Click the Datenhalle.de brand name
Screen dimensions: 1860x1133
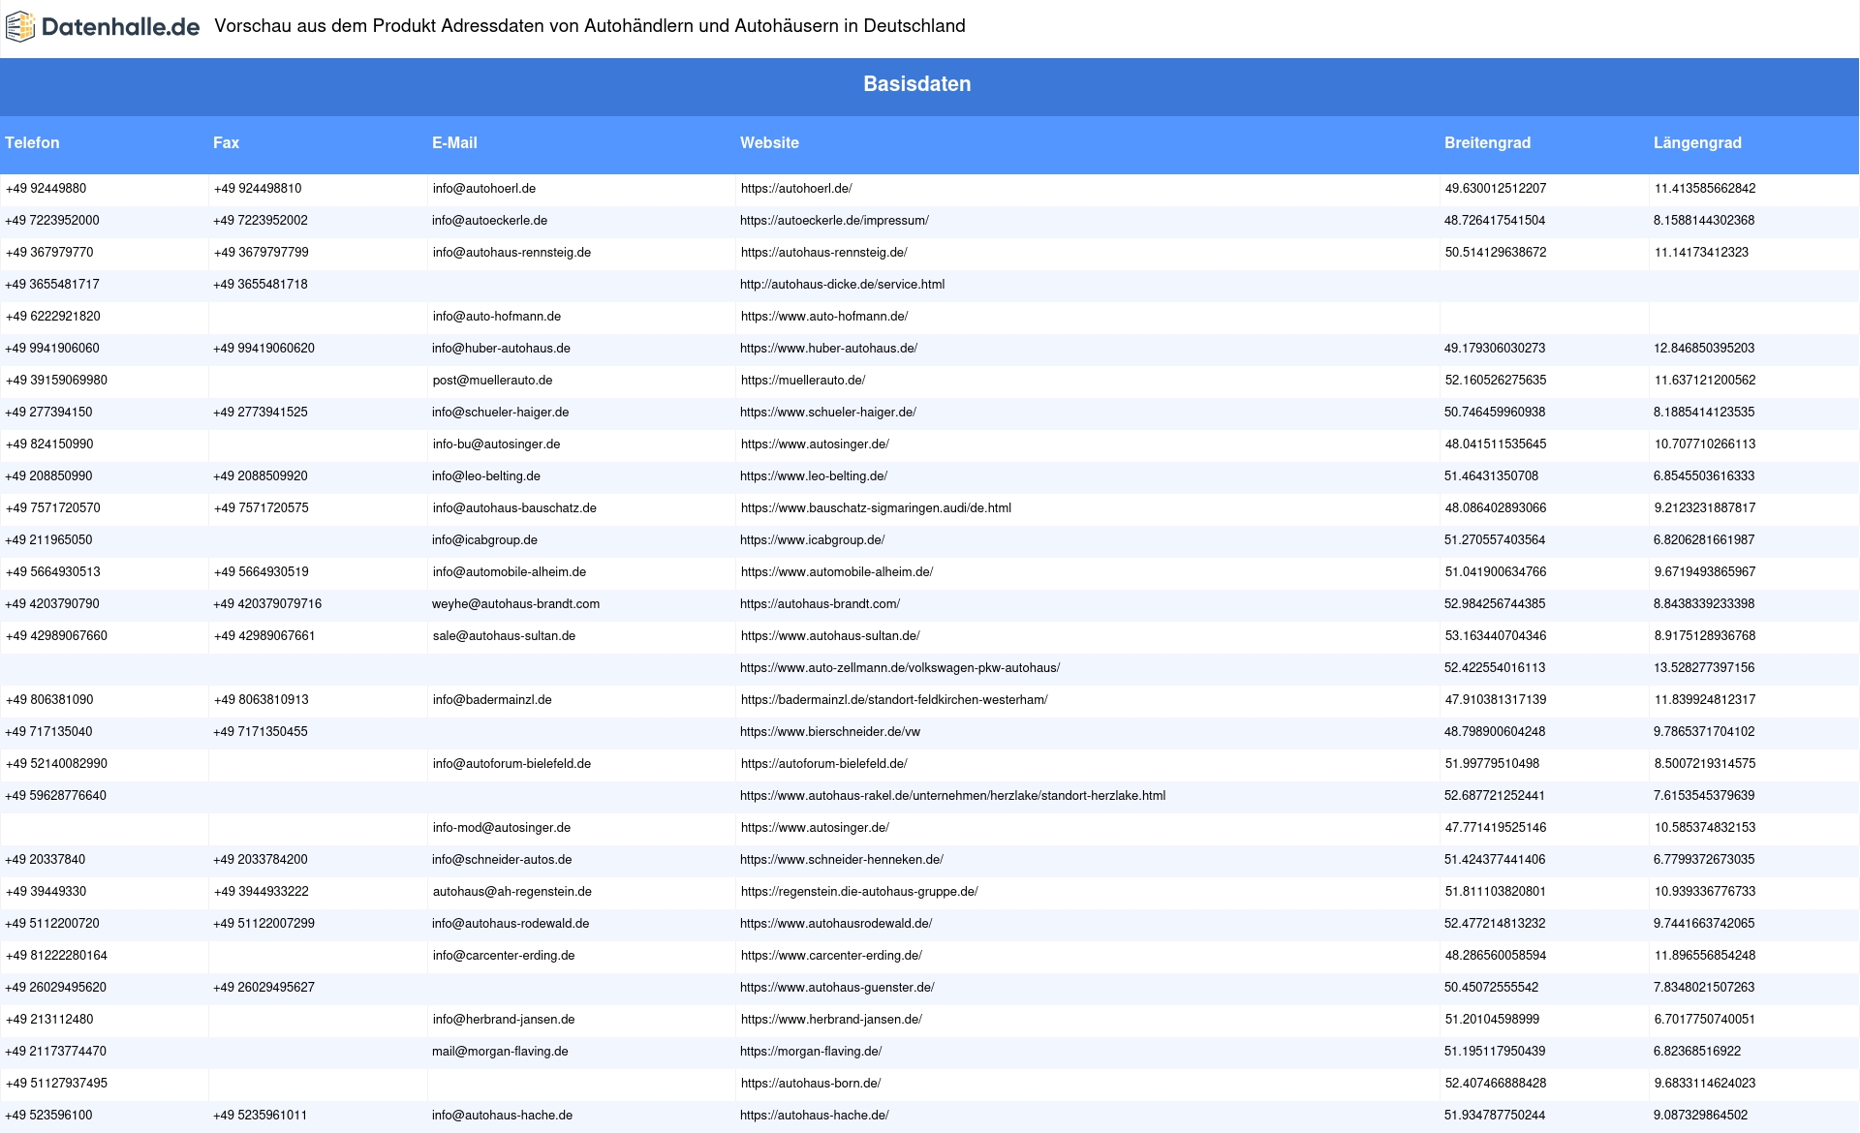121,27
